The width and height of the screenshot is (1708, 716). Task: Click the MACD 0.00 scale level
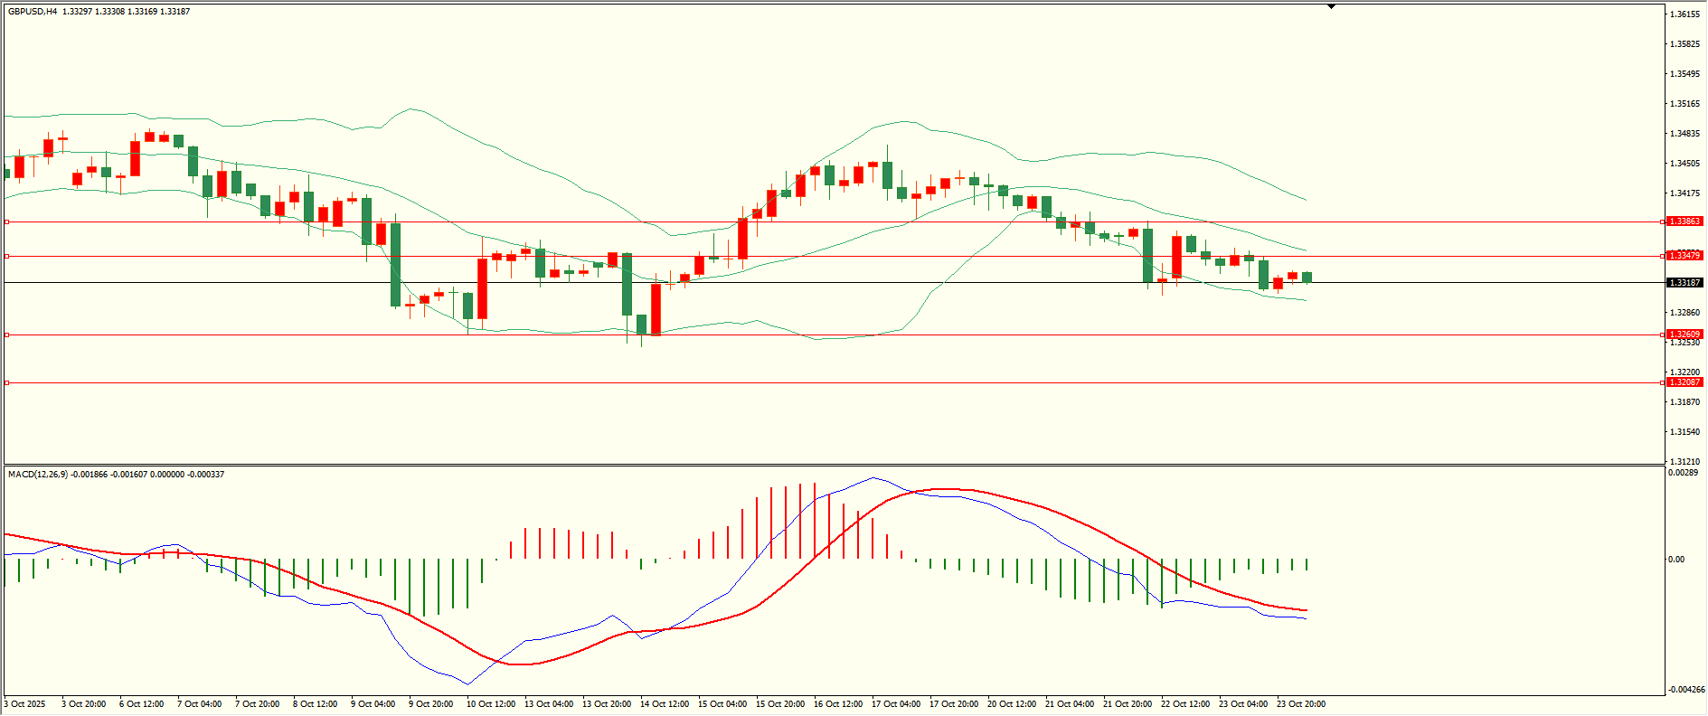tap(1676, 560)
